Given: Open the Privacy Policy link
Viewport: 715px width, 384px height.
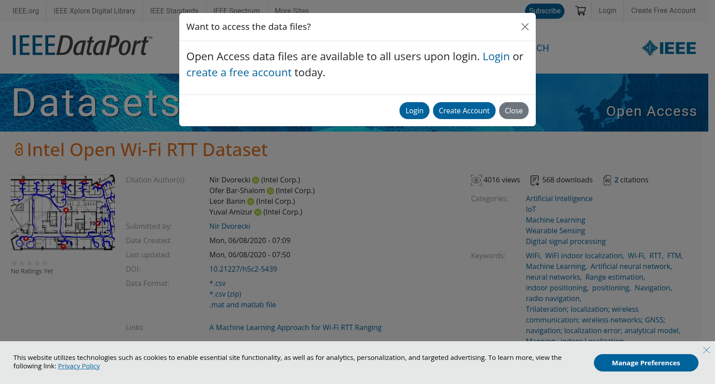Looking at the screenshot, I should [x=79, y=366].
